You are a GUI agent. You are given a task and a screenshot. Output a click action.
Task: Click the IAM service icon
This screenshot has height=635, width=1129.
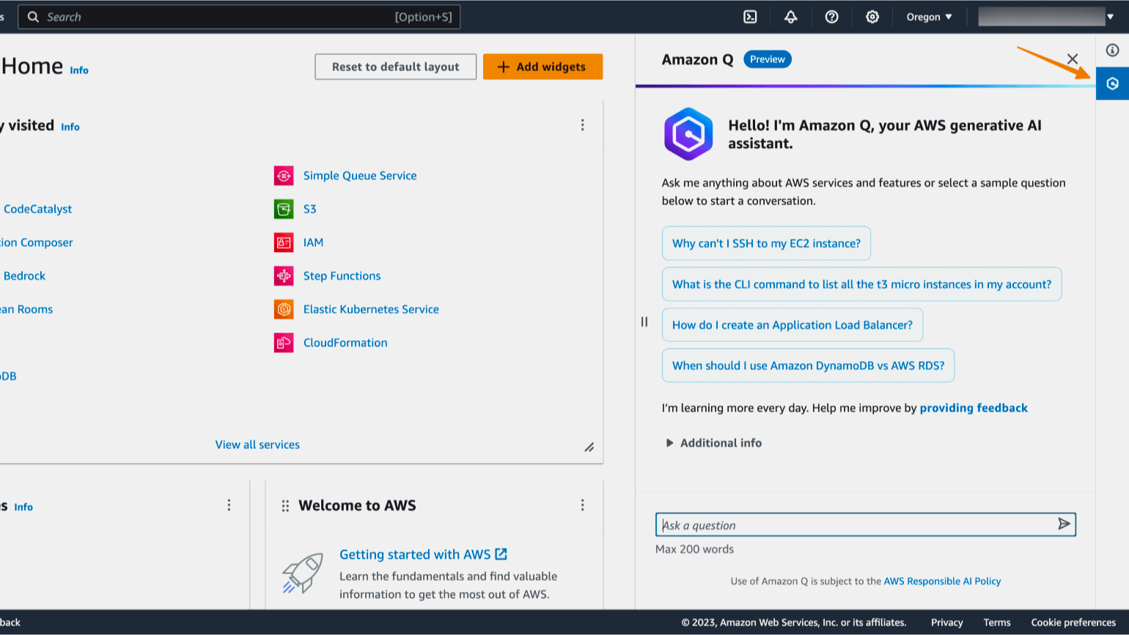284,242
